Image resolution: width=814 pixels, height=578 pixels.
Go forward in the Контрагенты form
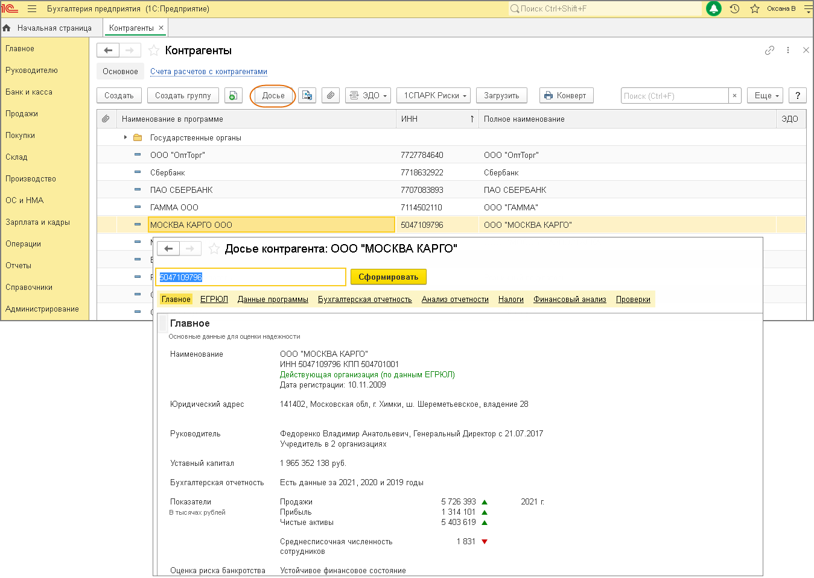tap(130, 51)
